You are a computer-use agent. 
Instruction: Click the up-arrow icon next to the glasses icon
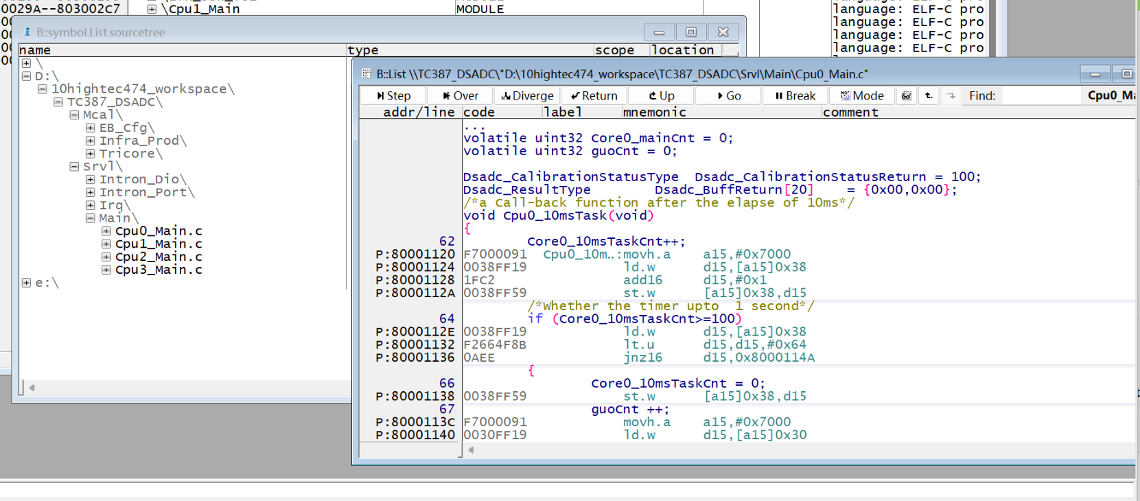click(x=929, y=95)
